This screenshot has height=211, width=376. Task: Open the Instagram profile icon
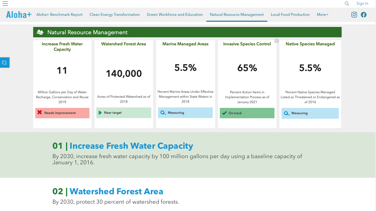(x=354, y=15)
